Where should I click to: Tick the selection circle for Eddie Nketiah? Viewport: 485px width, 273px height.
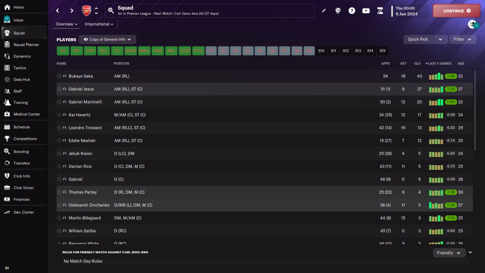pos(59,141)
